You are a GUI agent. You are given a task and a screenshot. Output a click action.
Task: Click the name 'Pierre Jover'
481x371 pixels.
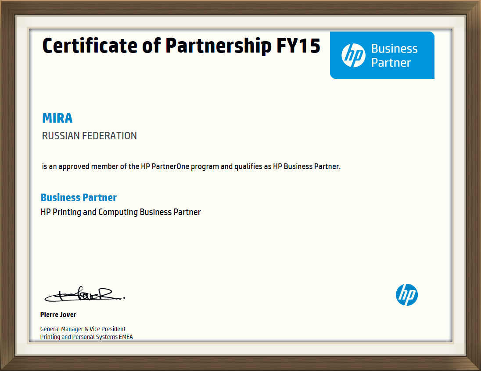tap(58, 314)
